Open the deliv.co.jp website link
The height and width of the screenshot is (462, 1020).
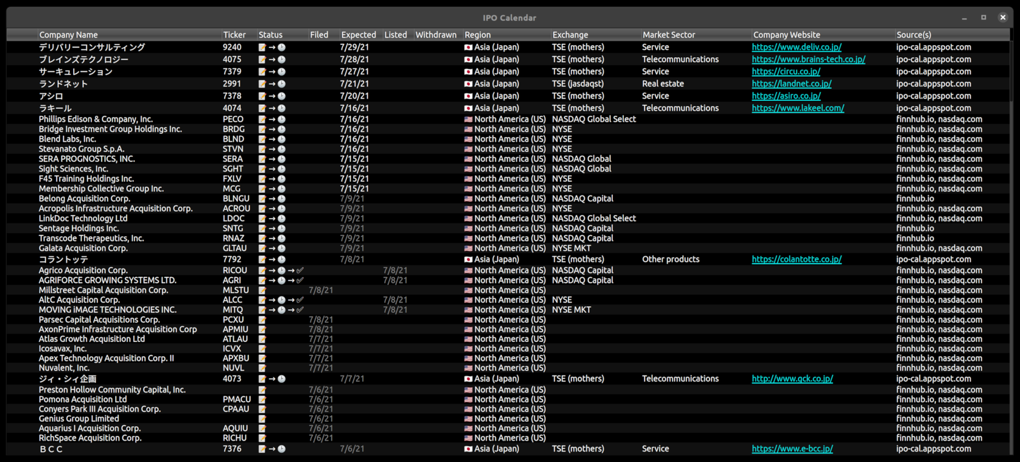pos(797,47)
